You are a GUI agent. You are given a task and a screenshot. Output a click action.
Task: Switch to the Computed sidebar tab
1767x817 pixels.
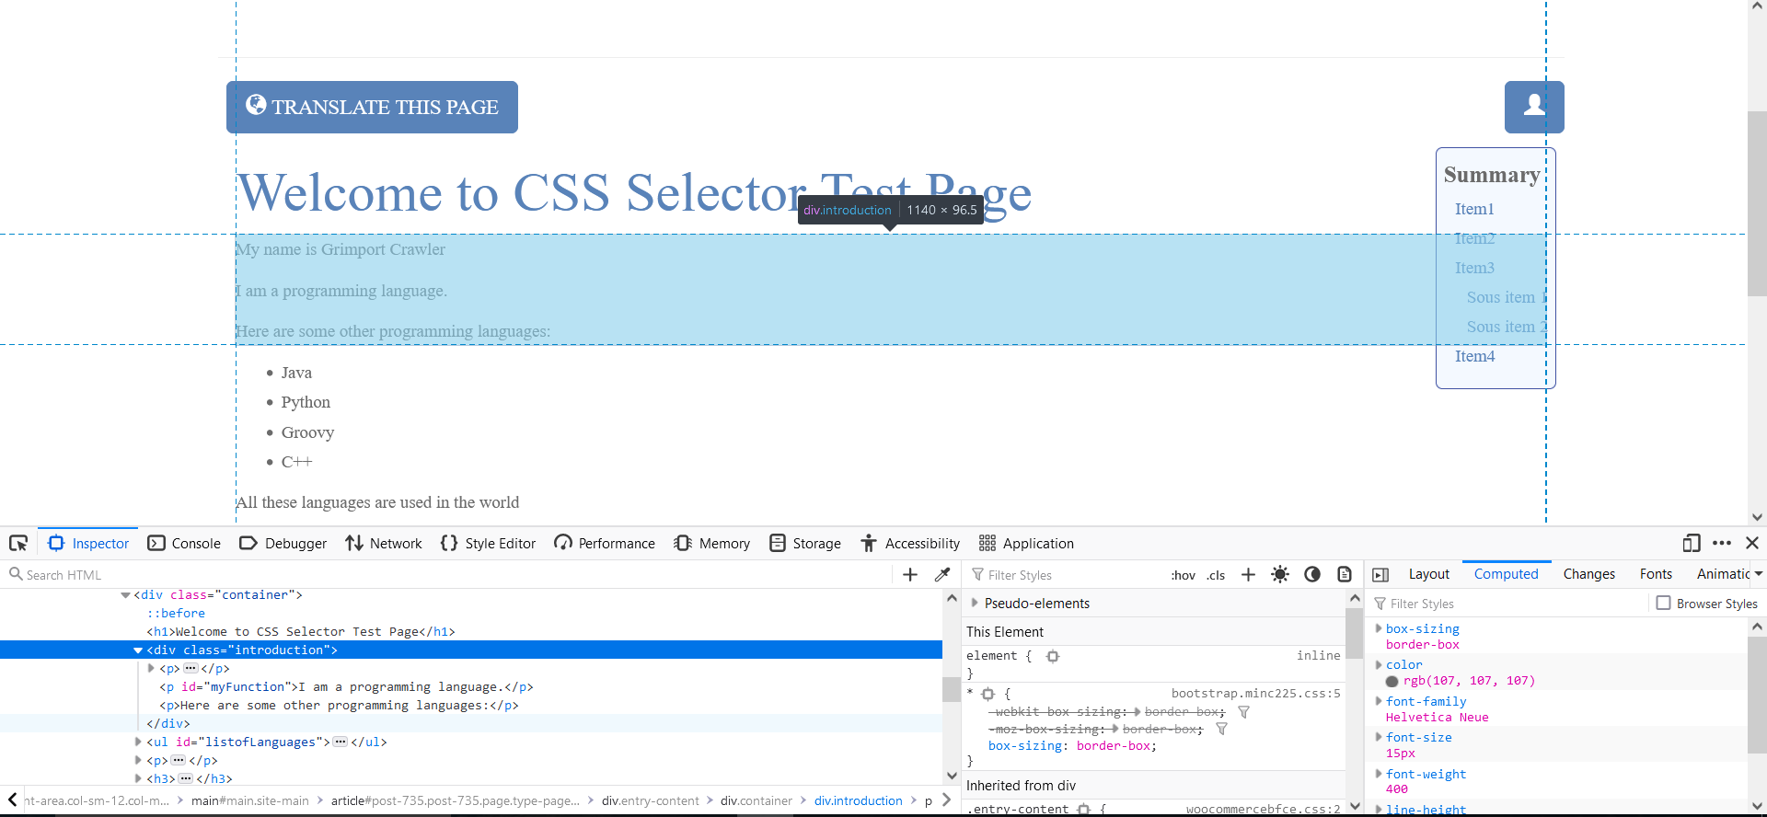1506,574
